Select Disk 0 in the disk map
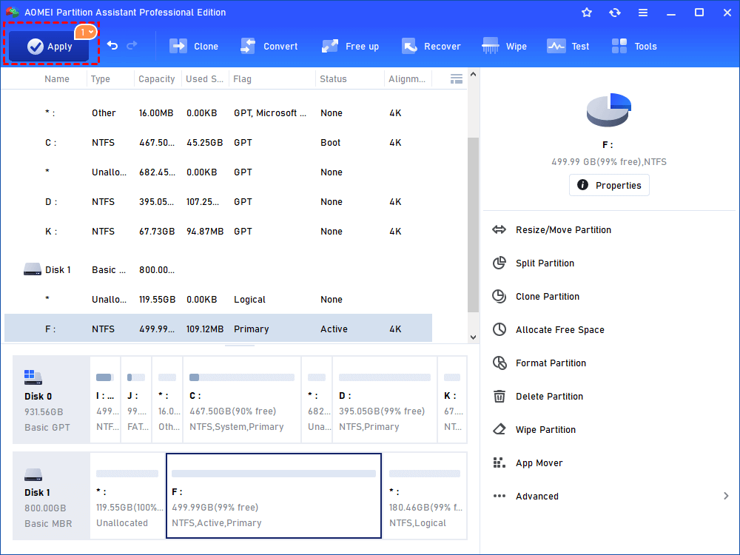 [x=51, y=400]
